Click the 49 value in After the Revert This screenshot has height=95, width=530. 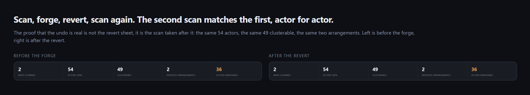click(375, 69)
